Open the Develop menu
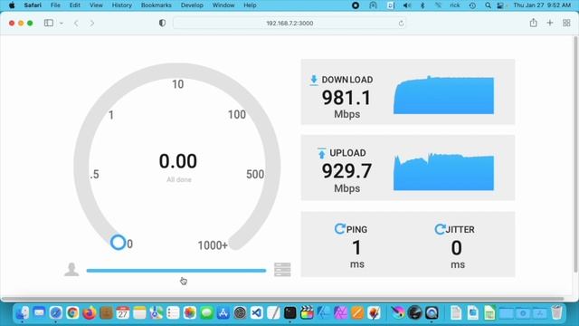Image resolution: width=579 pixels, height=326 pixels. 192,5
